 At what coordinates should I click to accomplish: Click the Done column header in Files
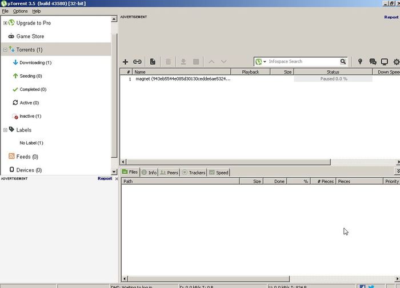(275, 181)
